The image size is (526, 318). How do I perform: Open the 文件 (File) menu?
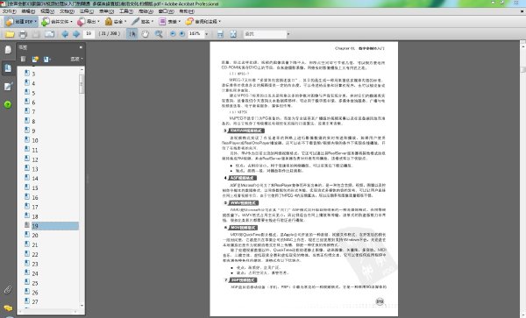click(9, 11)
